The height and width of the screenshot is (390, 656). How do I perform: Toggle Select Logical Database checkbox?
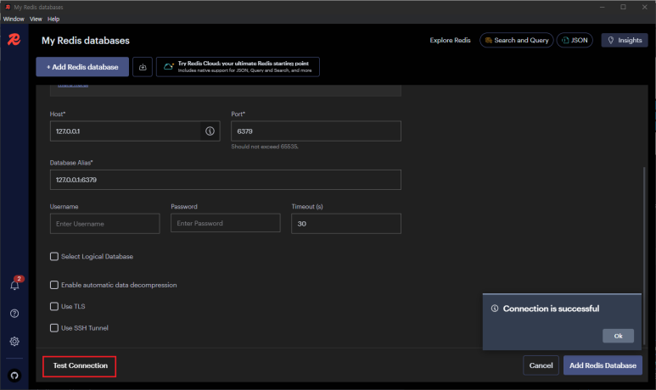pos(54,256)
